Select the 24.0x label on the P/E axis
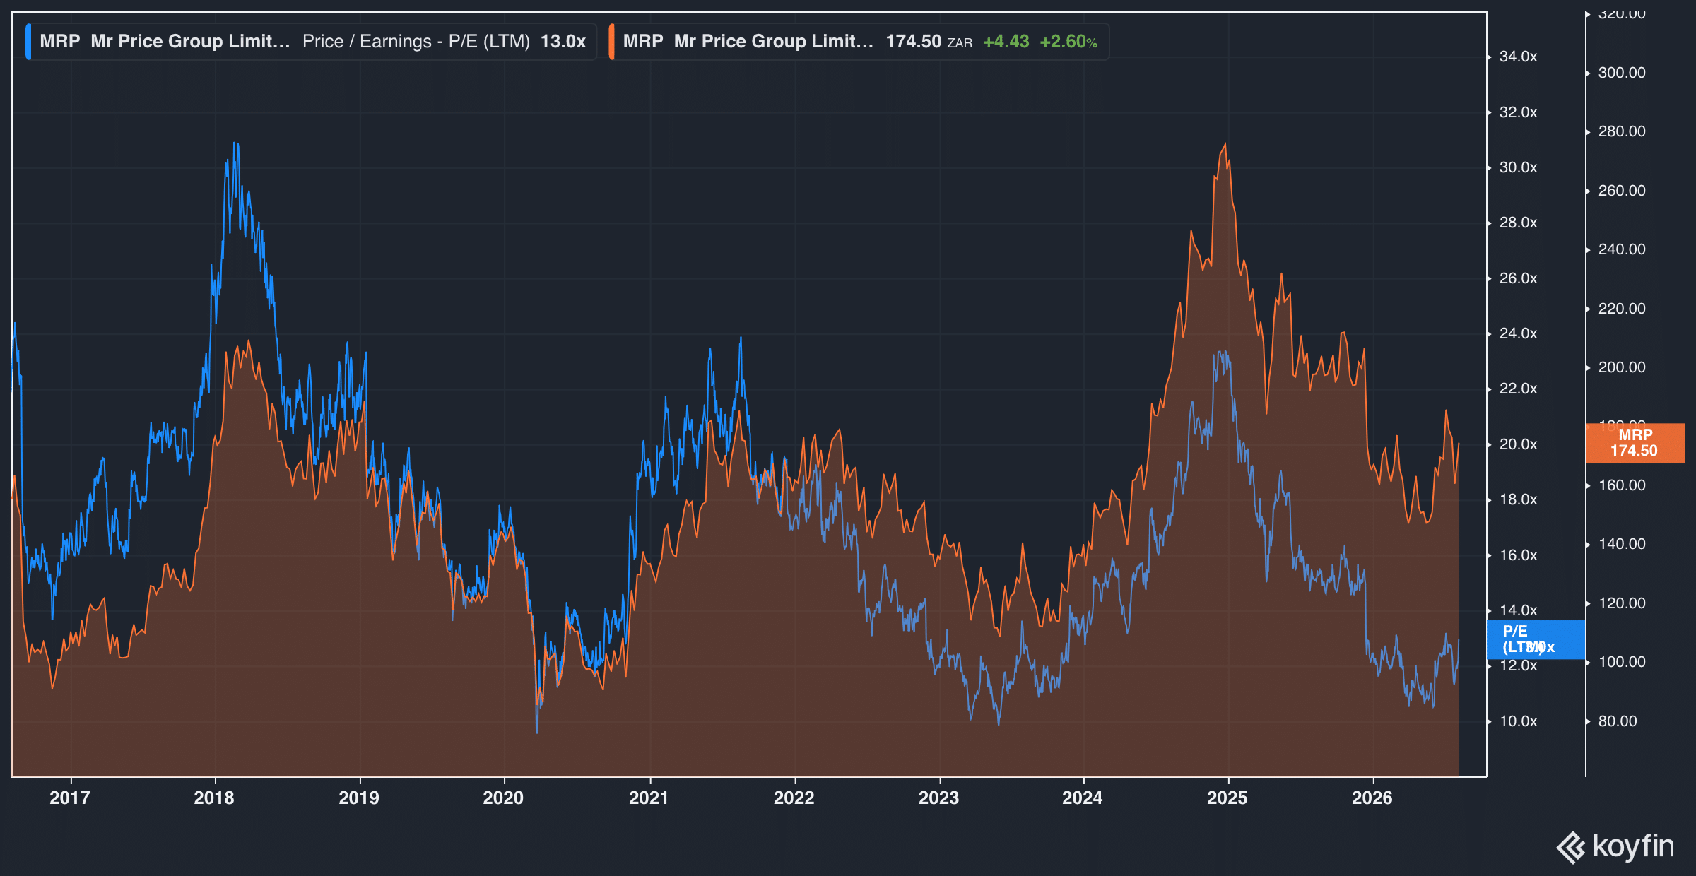Screen dimensions: 1696x876 [x=1518, y=333]
